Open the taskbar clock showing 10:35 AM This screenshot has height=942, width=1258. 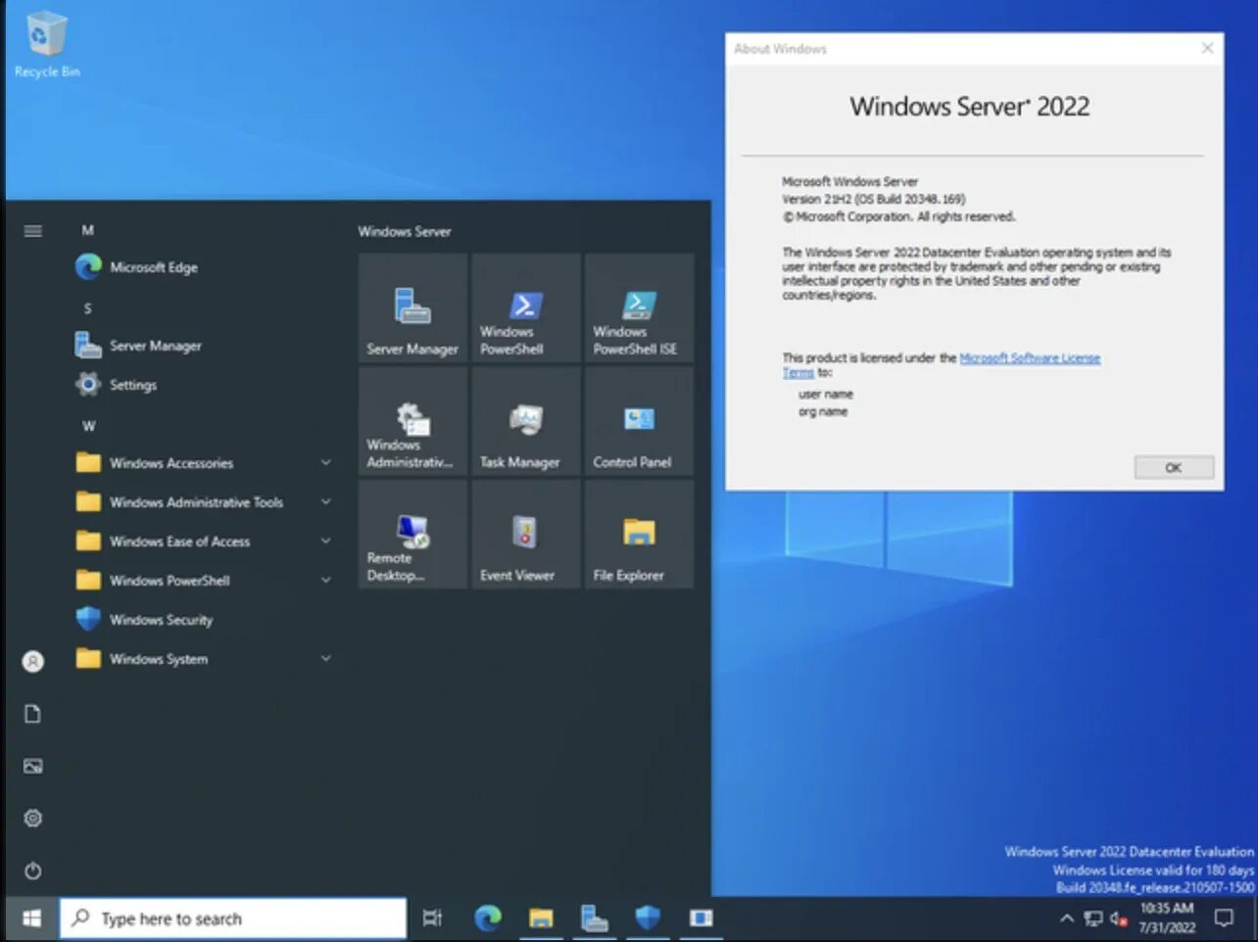pyautogui.click(x=1167, y=918)
